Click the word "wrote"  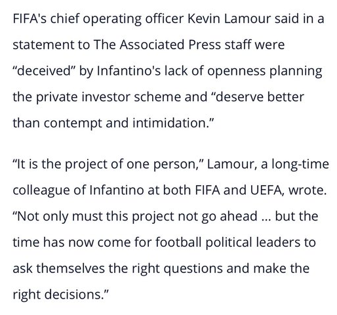tap(306, 190)
